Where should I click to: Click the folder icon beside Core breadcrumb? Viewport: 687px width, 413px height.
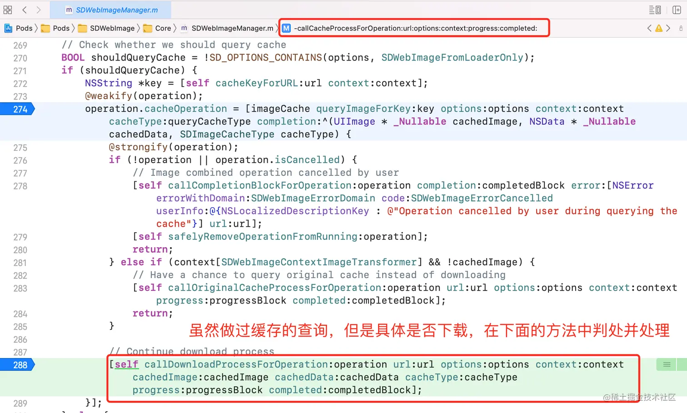(x=148, y=28)
